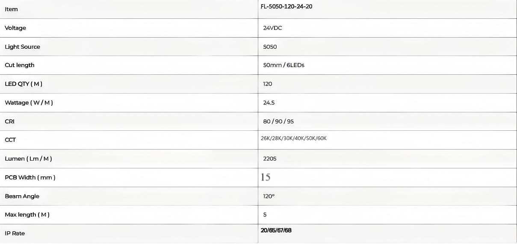Click the Voltage row label
517x244 pixels.
(15, 28)
